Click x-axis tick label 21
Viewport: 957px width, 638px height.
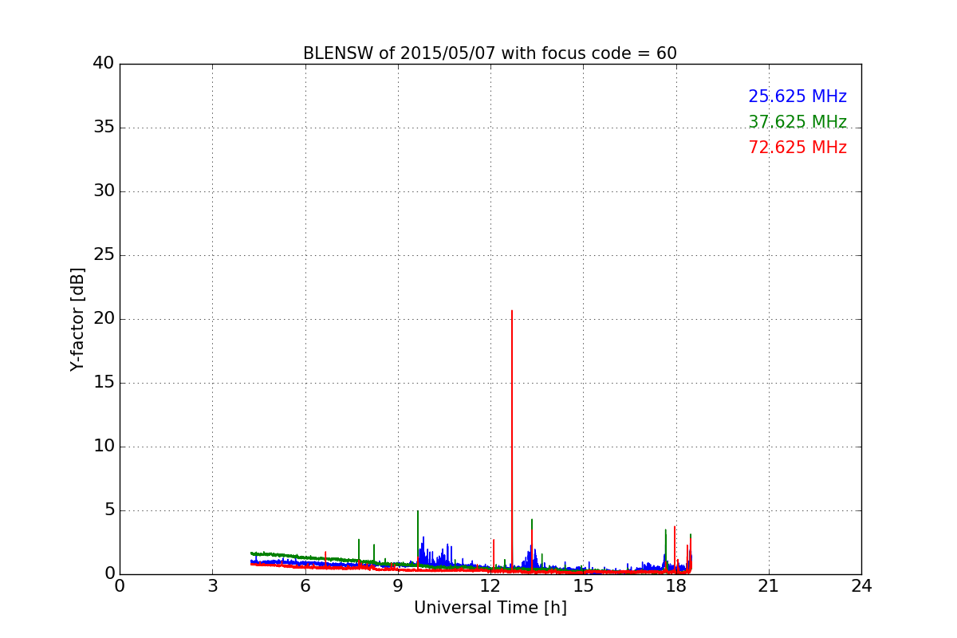click(x=769, y=586)
